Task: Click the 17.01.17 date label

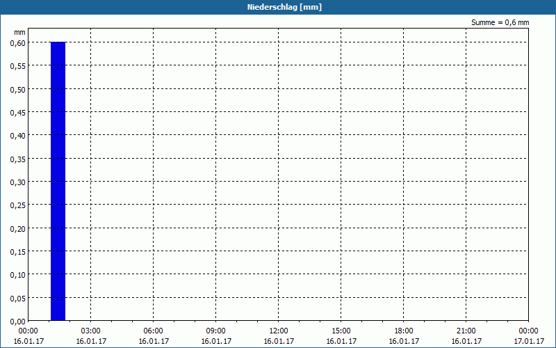Action: (529, 341)
